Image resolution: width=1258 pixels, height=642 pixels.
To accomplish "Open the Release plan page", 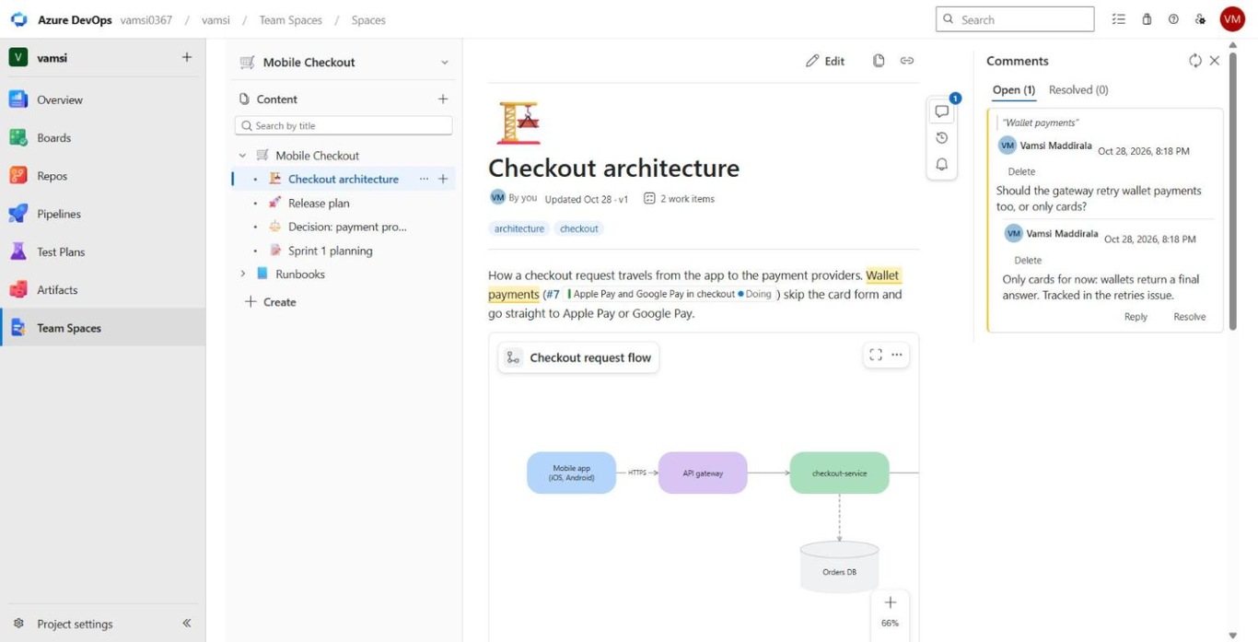I will coord(319,203).
